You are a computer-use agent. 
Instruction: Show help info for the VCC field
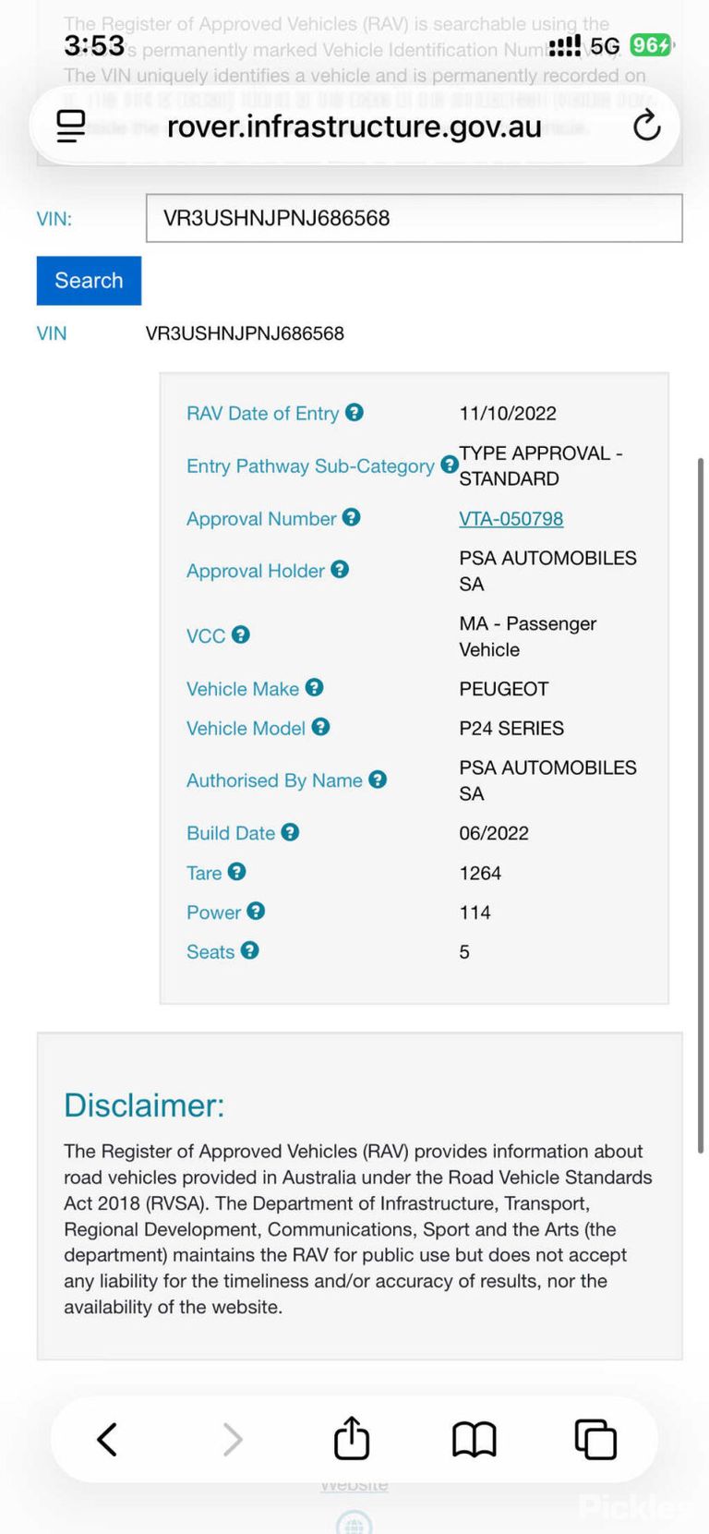click(x=241, y=634)
